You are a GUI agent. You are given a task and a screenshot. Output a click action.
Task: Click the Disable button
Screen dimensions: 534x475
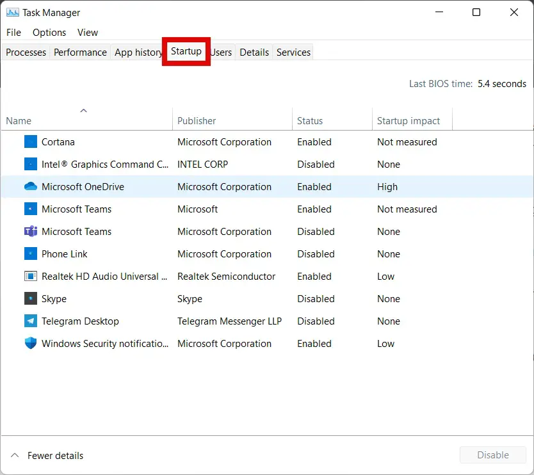[493, 455]
